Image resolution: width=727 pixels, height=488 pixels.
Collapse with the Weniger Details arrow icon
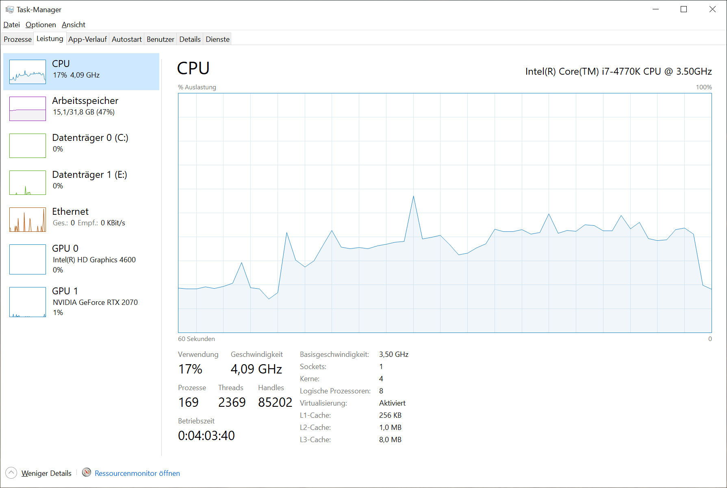tap(11, 473)
